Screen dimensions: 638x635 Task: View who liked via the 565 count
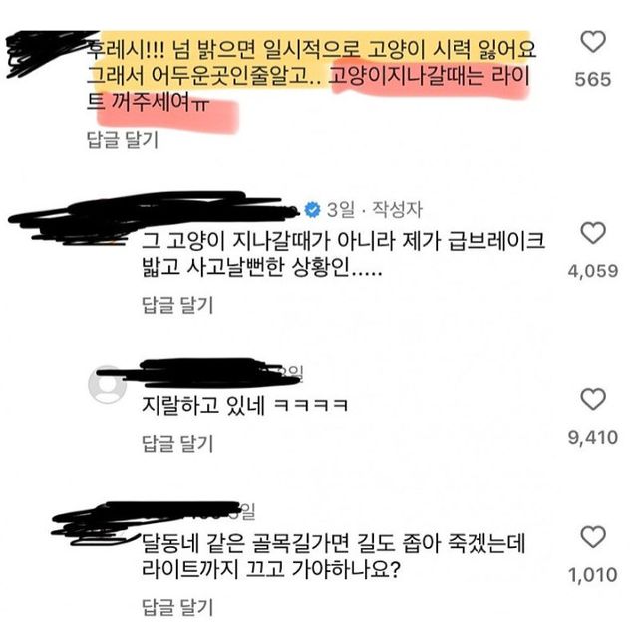[x=593, y=79]
